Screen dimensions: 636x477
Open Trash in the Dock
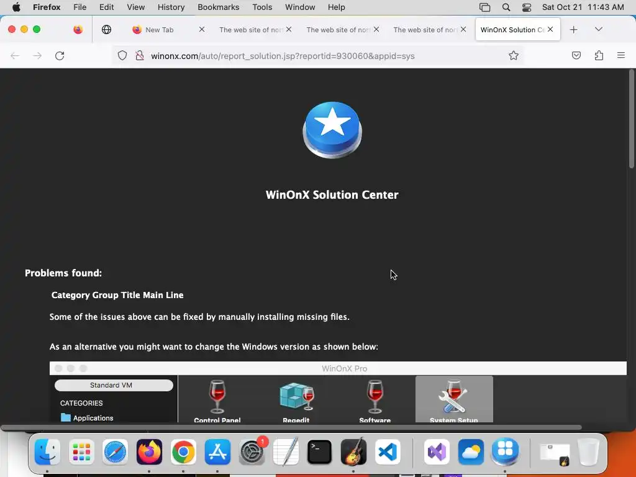pyautogui.click(x=589, y=452)
